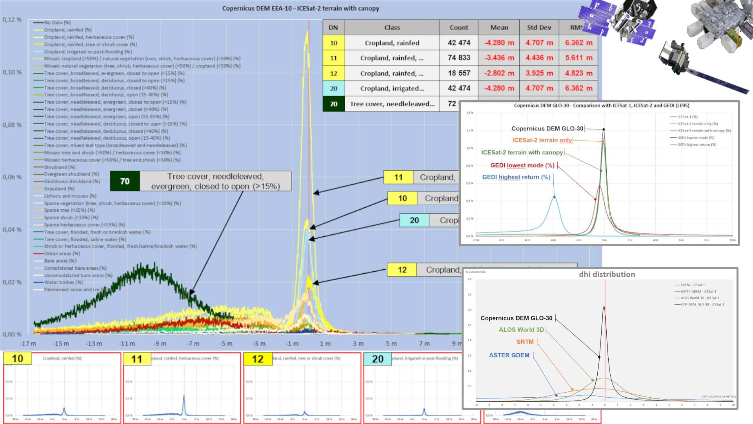Select the yellow DN 10 cell in the table
753x424 pixels.
click(x=334, y=43)
